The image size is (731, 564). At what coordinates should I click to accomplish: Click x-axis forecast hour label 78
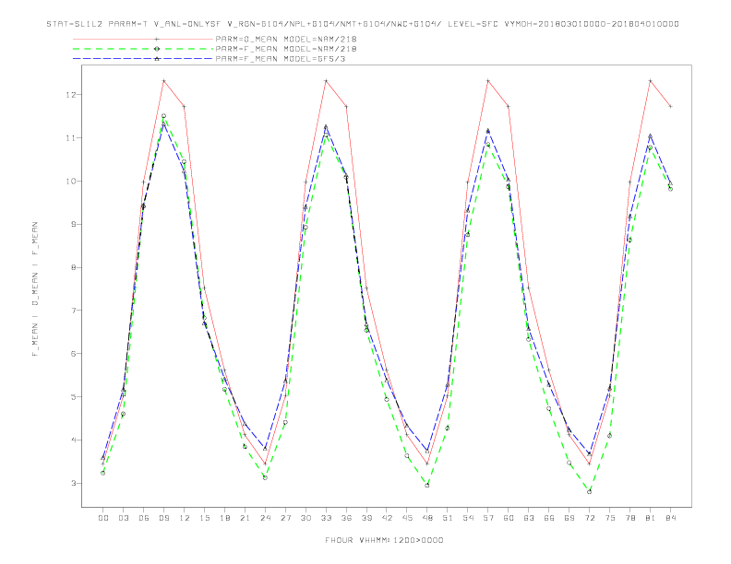pyautogui.click(x=629, y=518)
